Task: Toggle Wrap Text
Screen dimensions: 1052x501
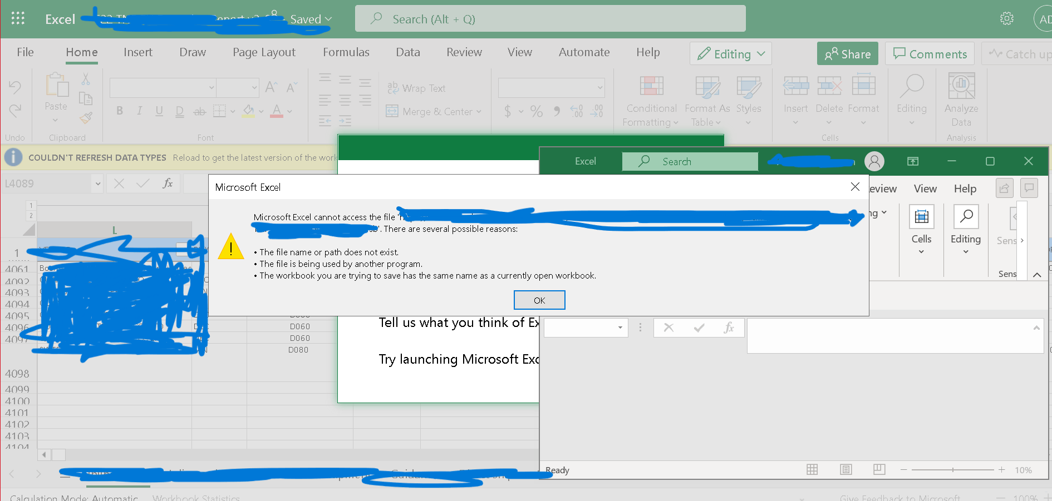Action: tap(416, 88)
